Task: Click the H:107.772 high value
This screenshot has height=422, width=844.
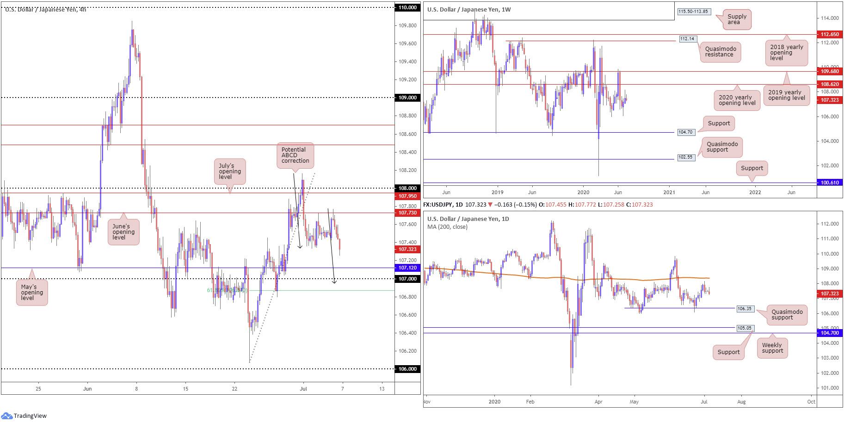Action: (x=582, y=204)
